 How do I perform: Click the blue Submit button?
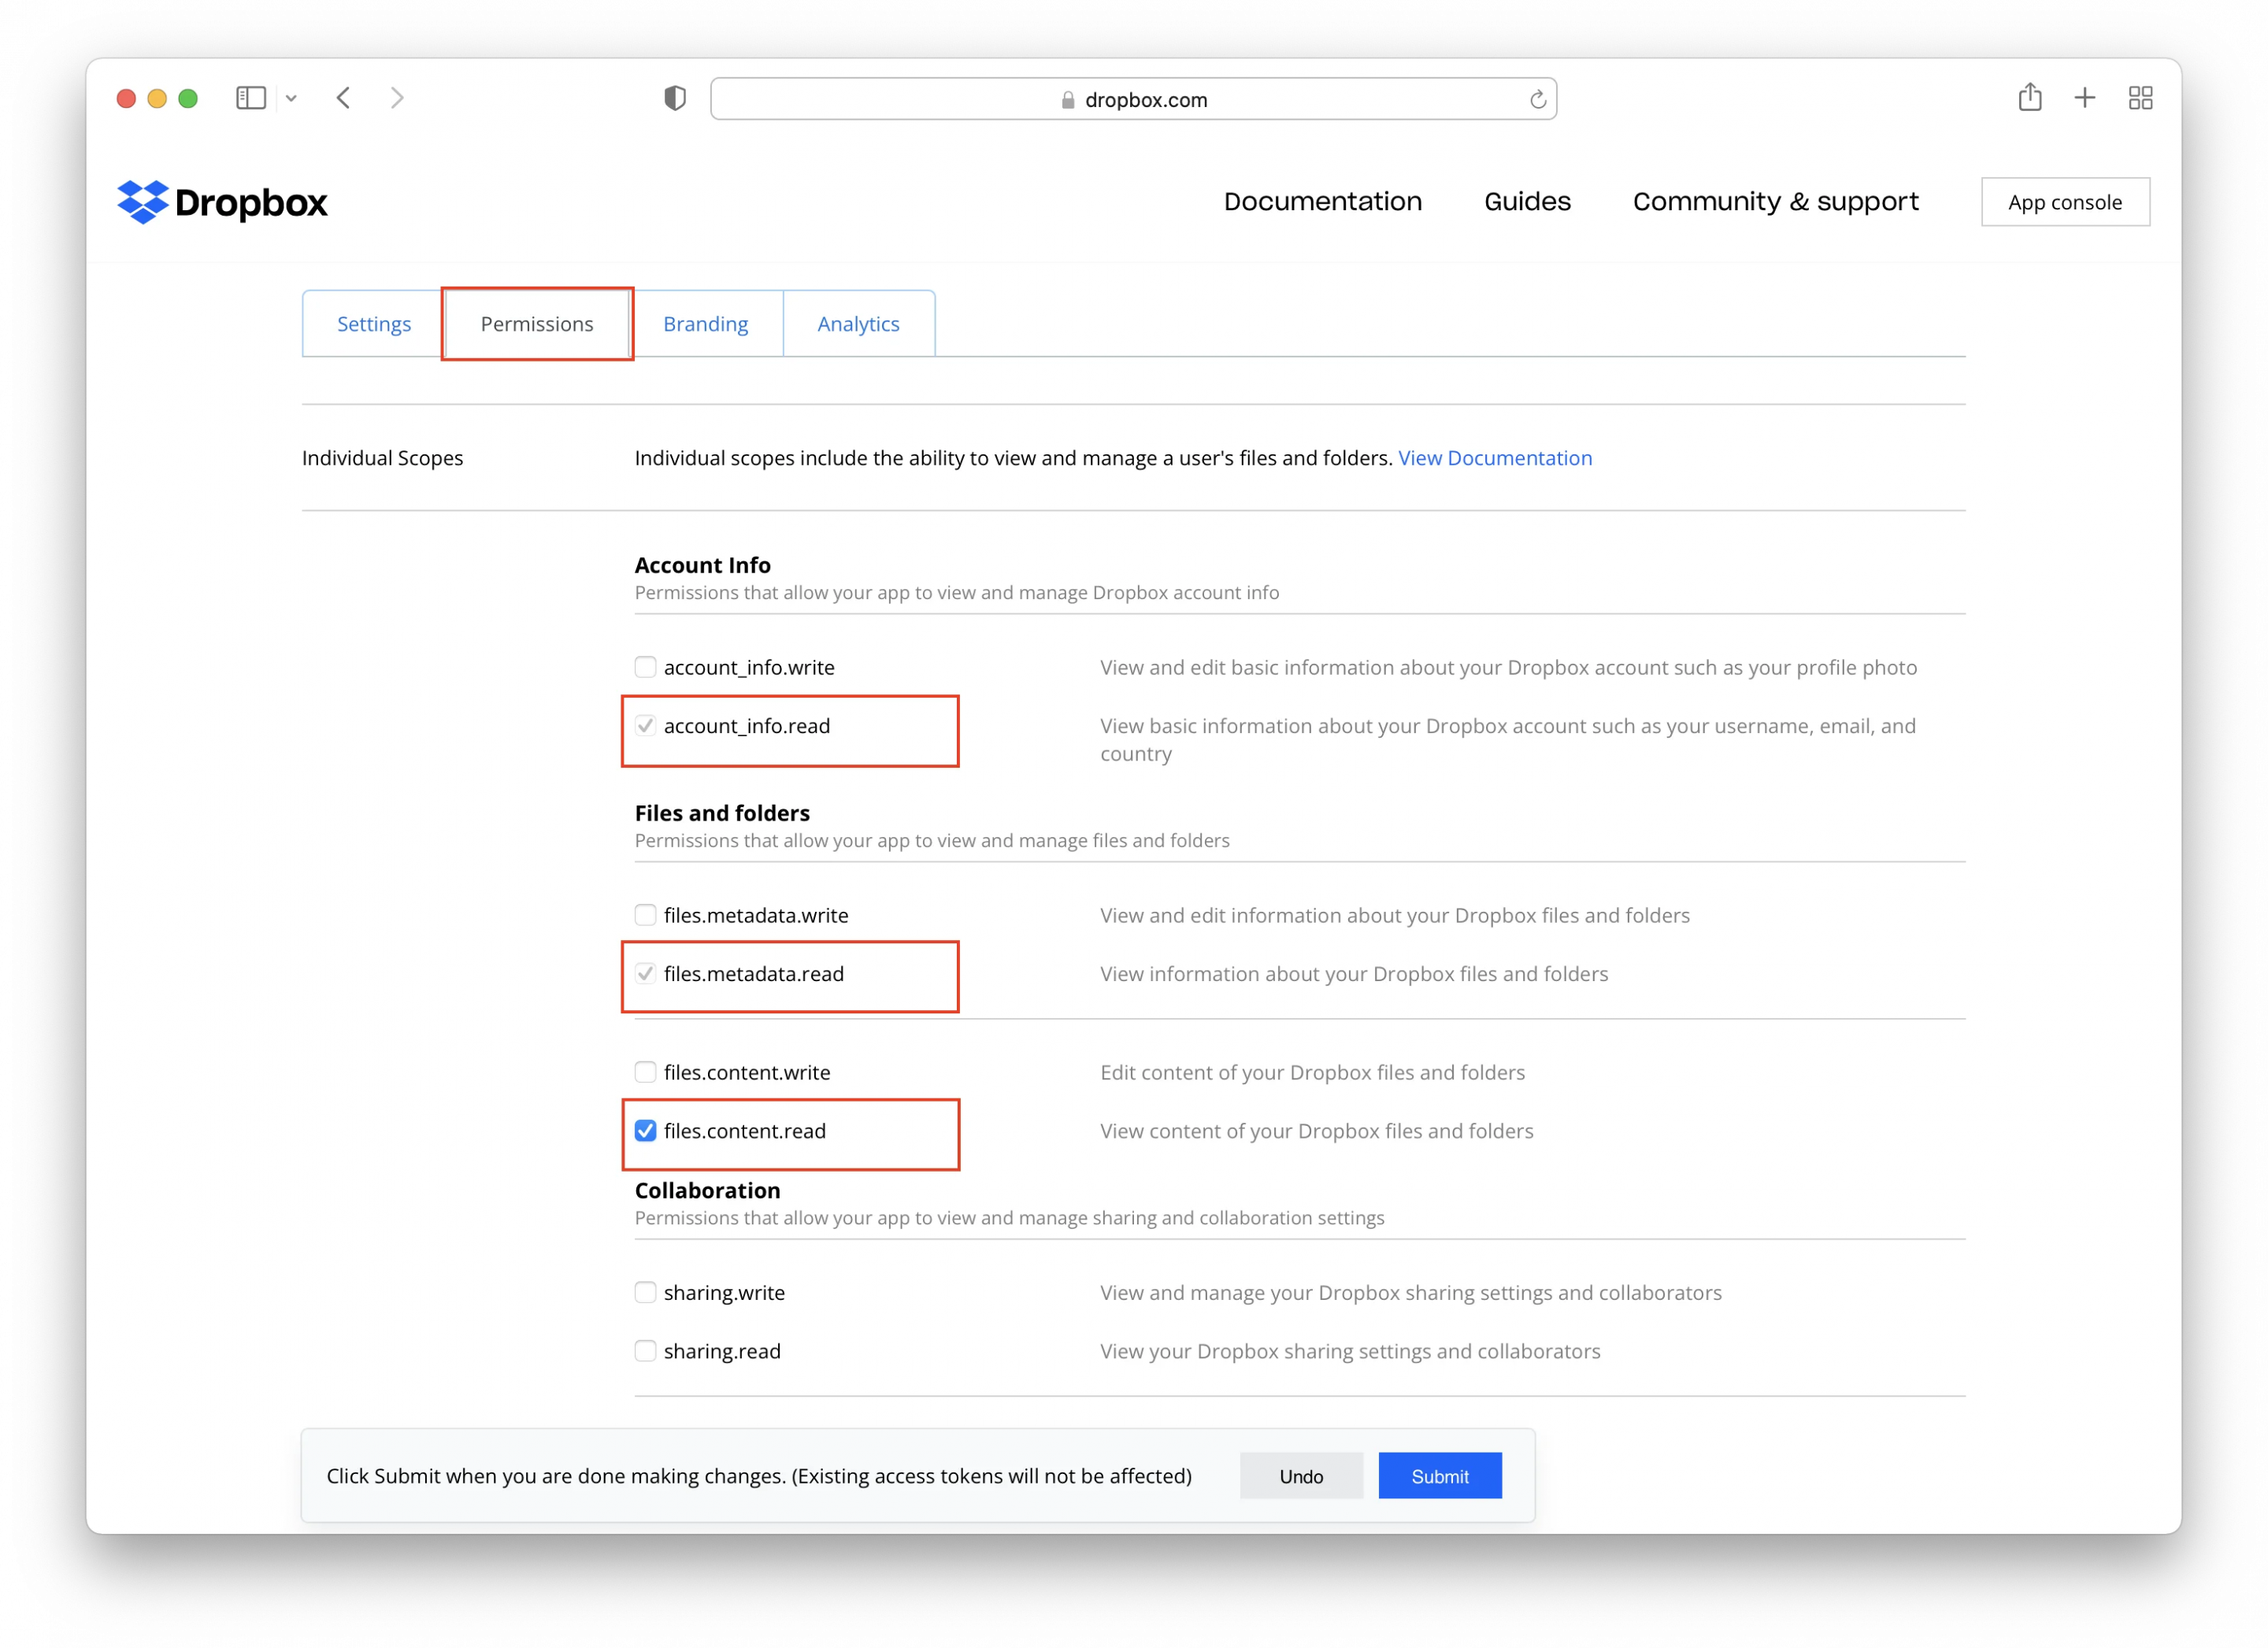tap(1439, 1476)
